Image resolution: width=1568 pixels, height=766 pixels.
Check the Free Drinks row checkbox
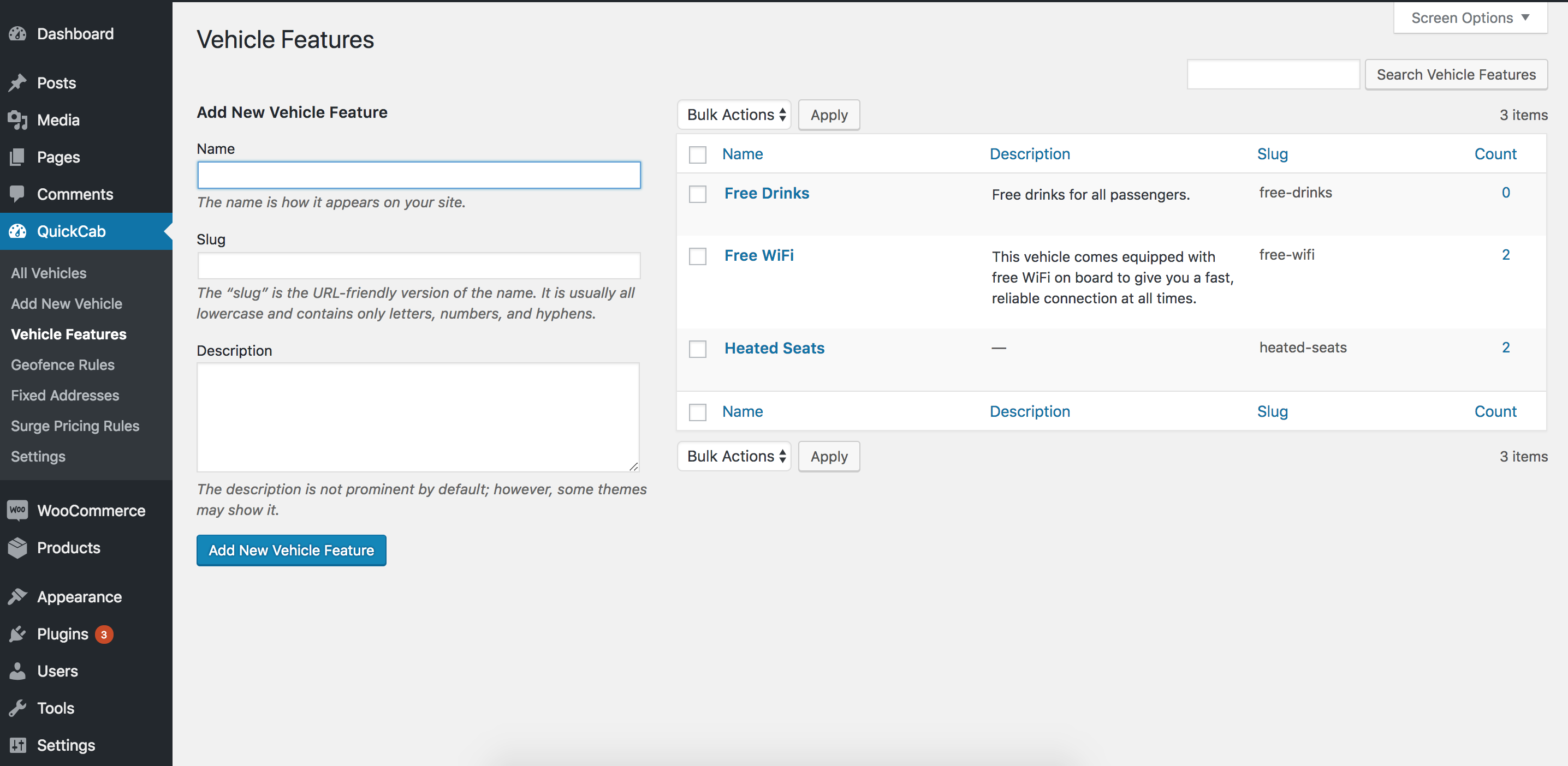tap(698, 194)
